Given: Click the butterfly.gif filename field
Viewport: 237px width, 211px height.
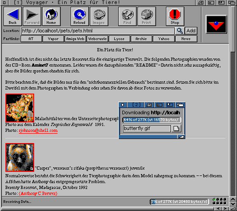Looking at the screenshot, I should (x=147, y=129).
